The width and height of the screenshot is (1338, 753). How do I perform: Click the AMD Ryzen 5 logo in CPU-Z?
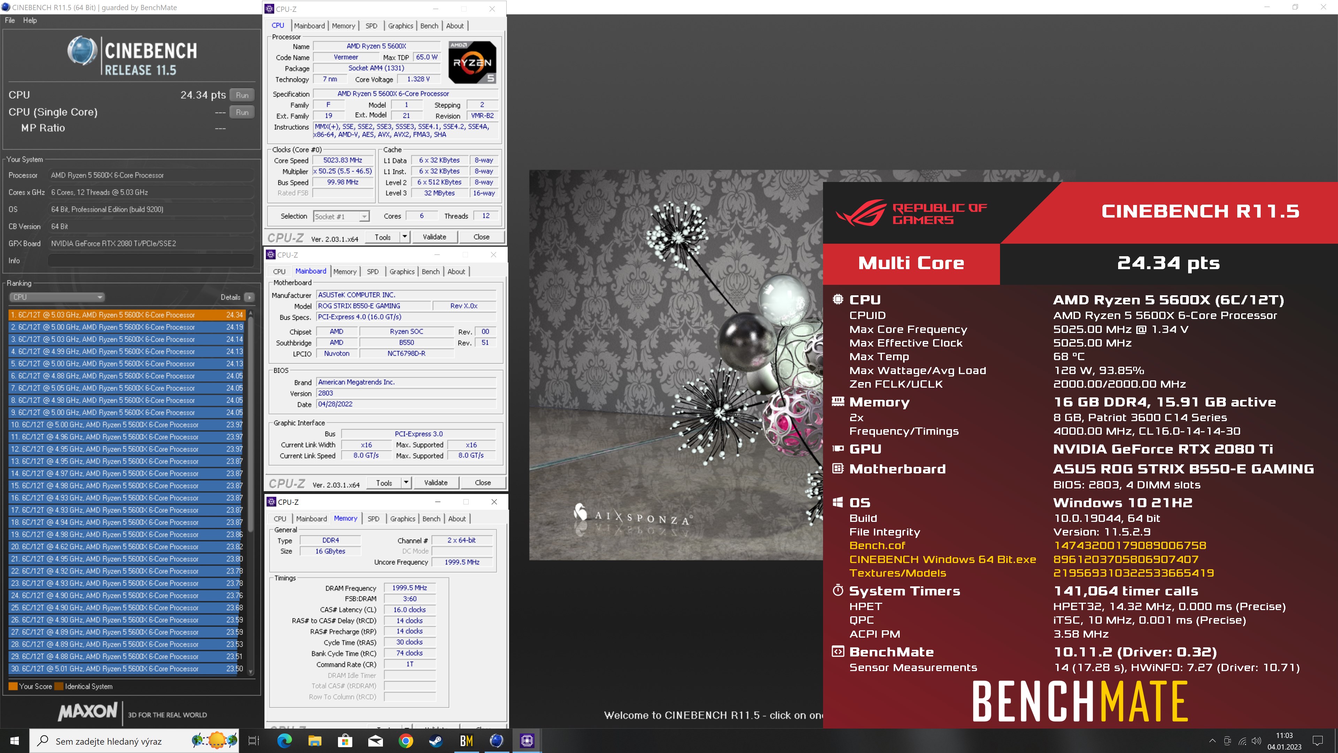472,62
